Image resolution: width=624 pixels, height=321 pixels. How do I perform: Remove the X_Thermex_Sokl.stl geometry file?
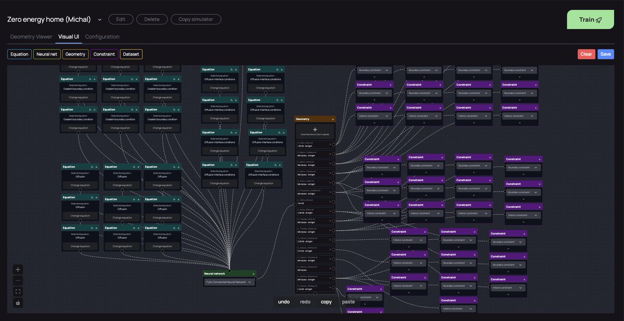[330, 221]
